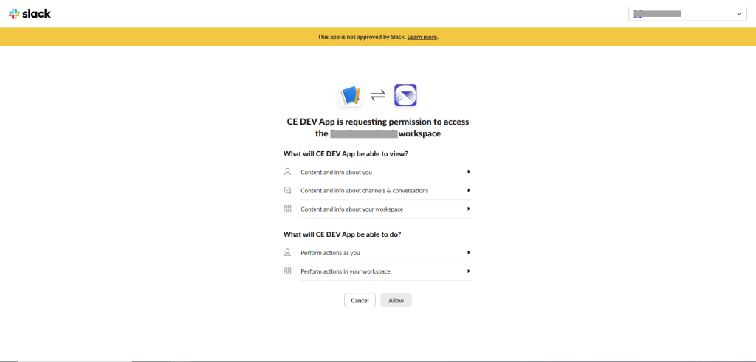Viewport: 756px width, 362px height.
Task: Click person icon beside 'Content and info about you'
Action: (x=288, y=172)
